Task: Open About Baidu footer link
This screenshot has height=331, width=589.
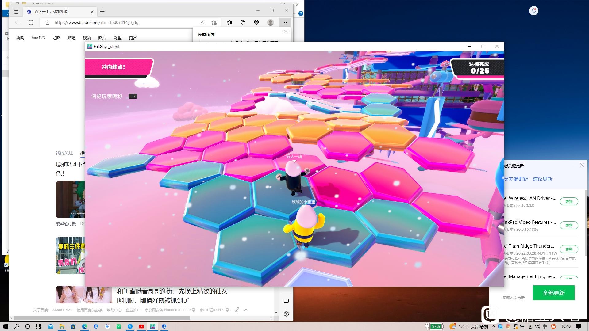Action: 62,310
